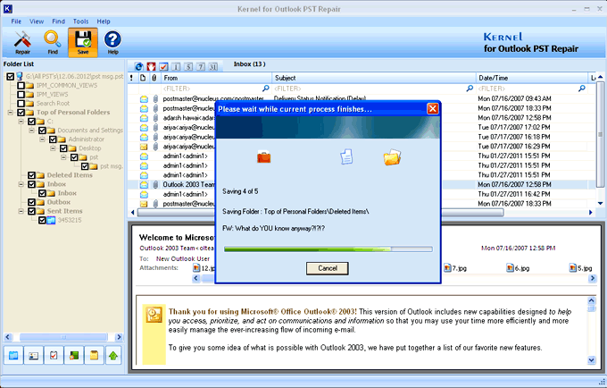Click the paperclip attachment column header
The image size is (607, 388).
(x=154, y=78)
